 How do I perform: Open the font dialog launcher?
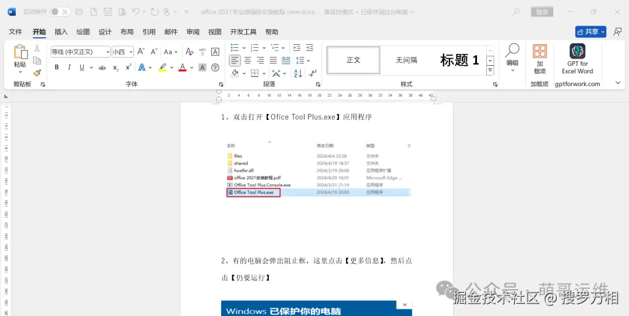[221, 84]
